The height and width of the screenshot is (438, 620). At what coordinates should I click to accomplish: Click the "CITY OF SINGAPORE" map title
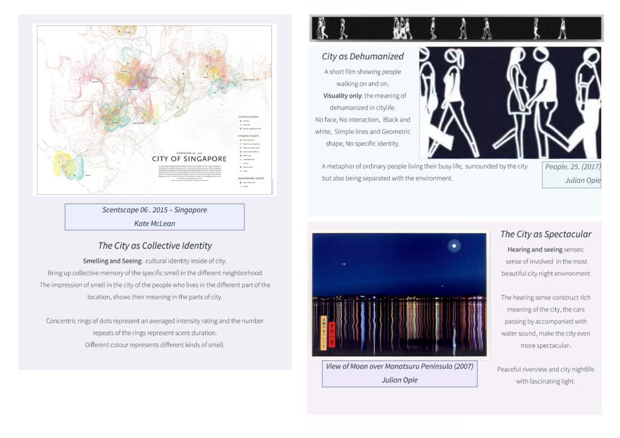coord(189,159)
